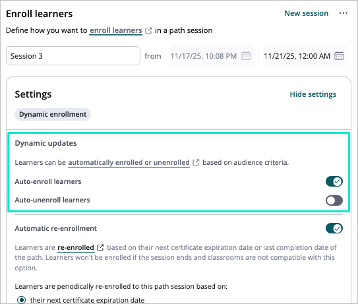Click the start date calendar icon
The height and width of the screenshot is (304, 358).
pos(246,56)
